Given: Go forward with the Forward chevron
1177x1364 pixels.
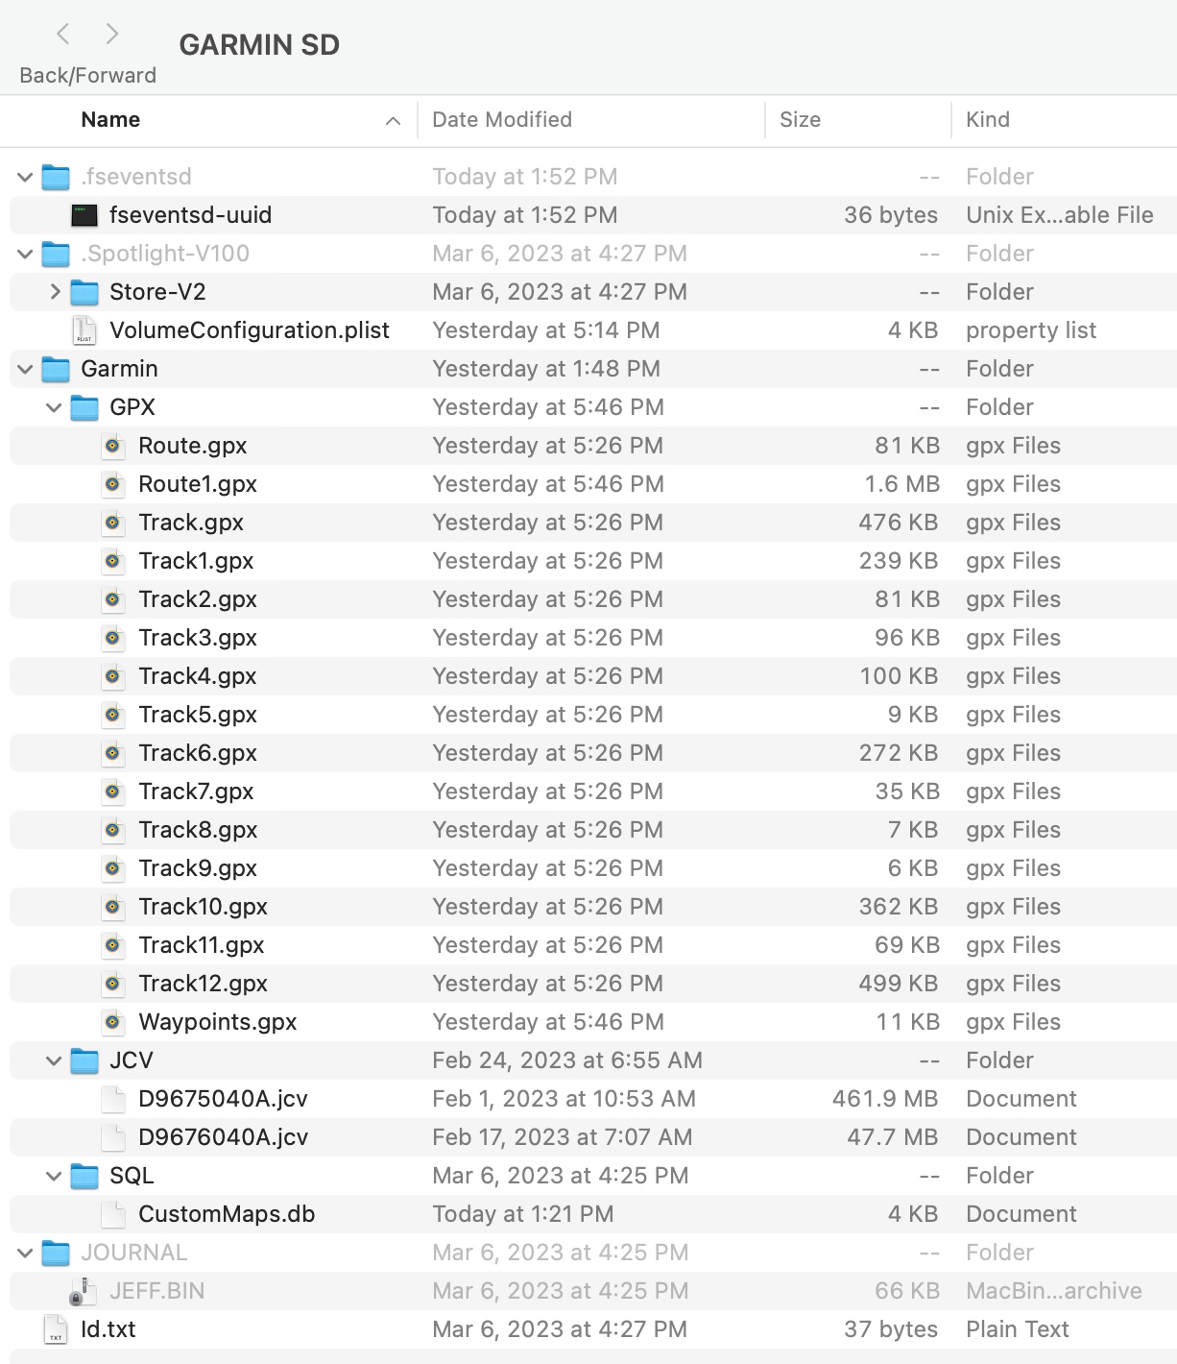Looking at the screenshot, I should click(x=112, y=35).
